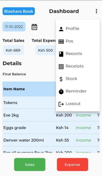102x176 pixels.
Task: Click the Stock dollar icon
Action: [61, 79]
